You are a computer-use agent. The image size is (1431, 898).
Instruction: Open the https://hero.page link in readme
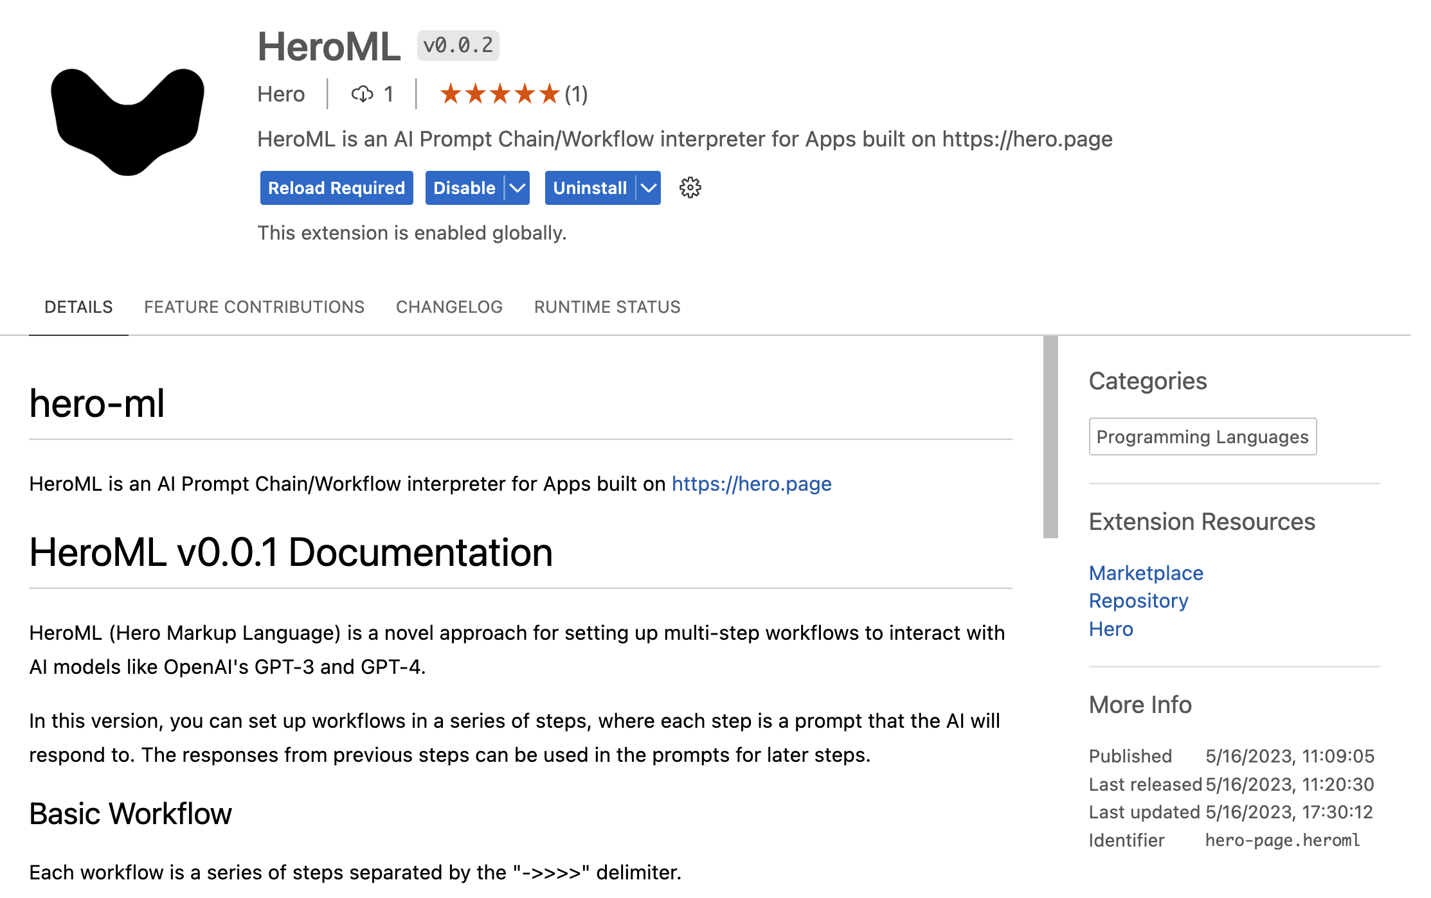751,484
